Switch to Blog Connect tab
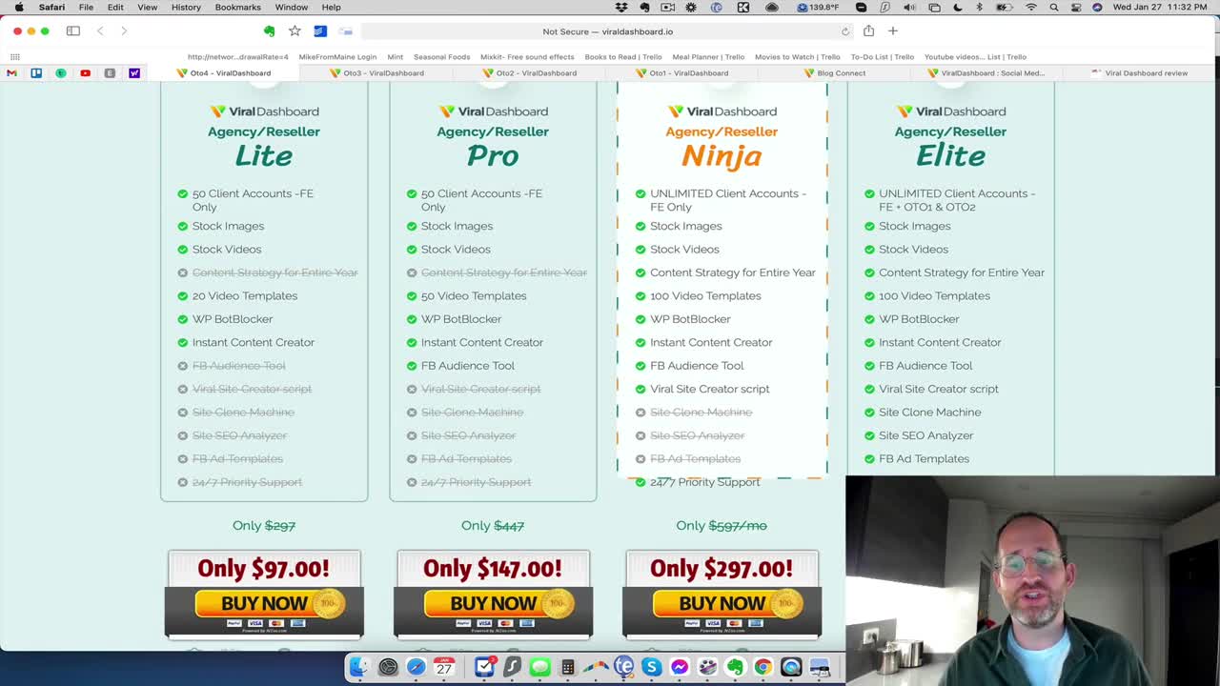Image resolution: width=1220 pixels, height=686 pixels. tap(835, 72)
